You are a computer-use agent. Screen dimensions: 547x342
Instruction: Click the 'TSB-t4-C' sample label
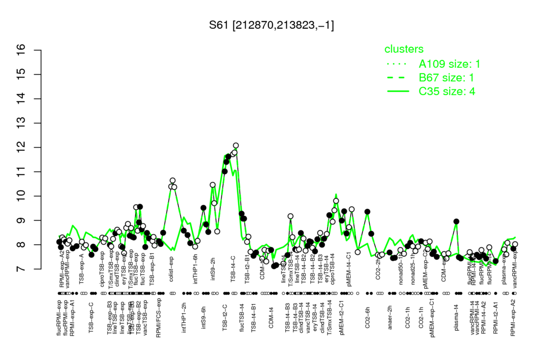(x=233, y=268)
